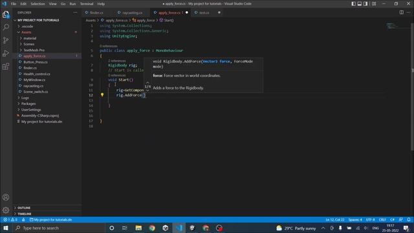Toggle bottom panel layout icon
Viewport: 414px width, 233px height.
click(360, 4)
